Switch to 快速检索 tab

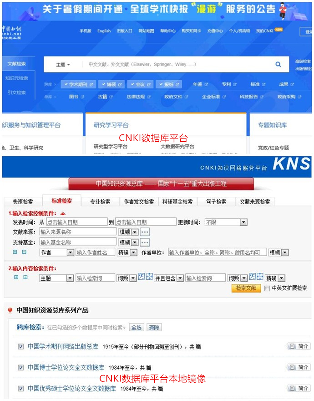(x=23, y=201)
